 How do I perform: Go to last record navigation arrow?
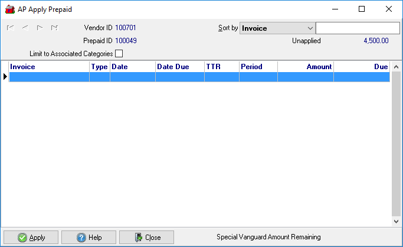click(54, 28)
